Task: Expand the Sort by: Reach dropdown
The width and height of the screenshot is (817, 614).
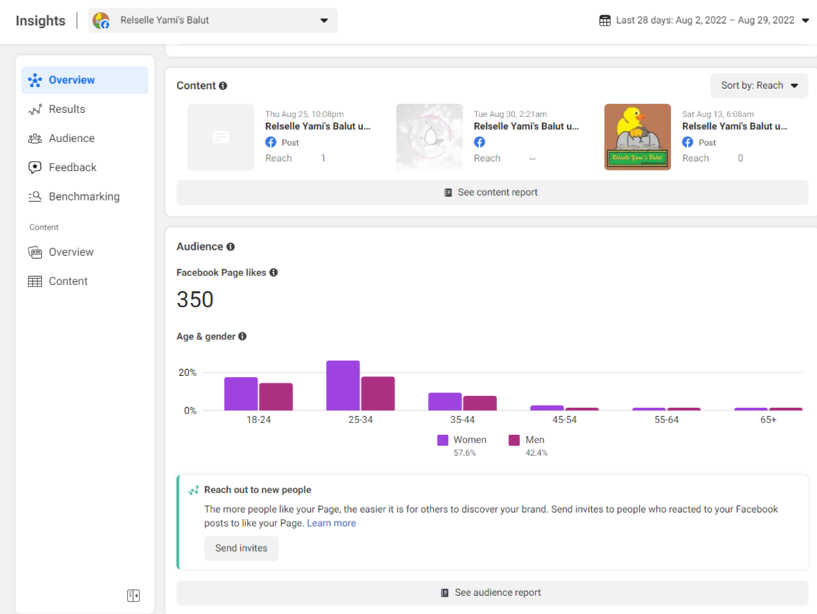Action: (759, 86)
